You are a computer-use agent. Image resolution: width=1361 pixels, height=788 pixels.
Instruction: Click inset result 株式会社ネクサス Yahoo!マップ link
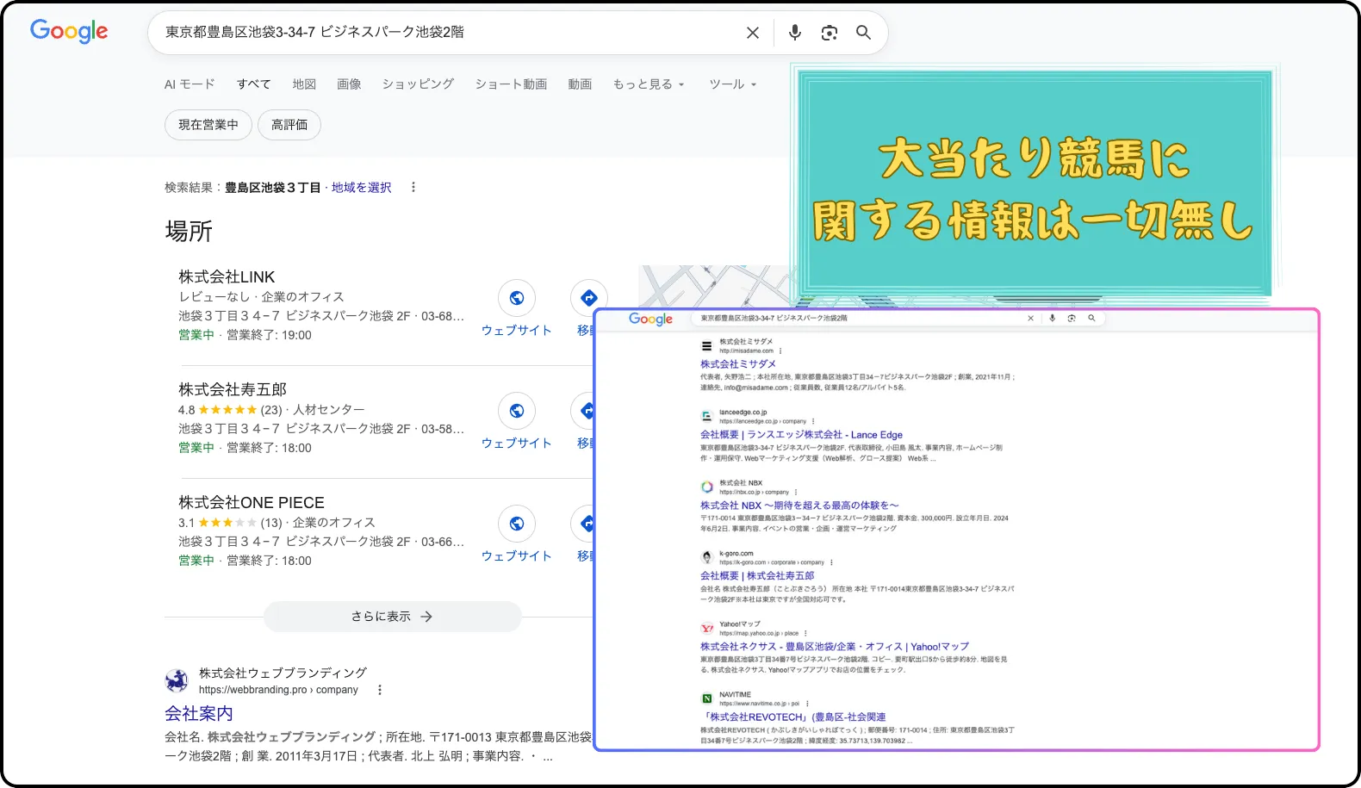tap(835, 647)
